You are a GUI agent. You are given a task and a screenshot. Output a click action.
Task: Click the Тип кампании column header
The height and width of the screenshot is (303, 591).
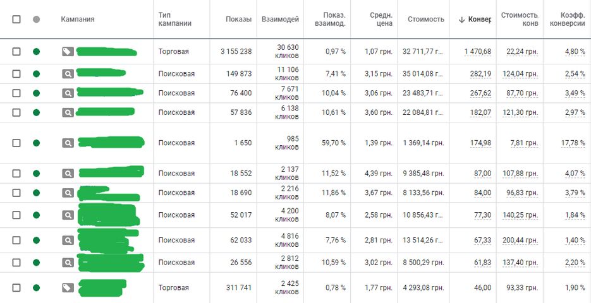click(x=175, y=19)
